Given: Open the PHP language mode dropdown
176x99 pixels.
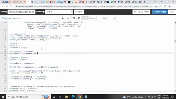Looking at the screenshot, I should click(106, 18).
